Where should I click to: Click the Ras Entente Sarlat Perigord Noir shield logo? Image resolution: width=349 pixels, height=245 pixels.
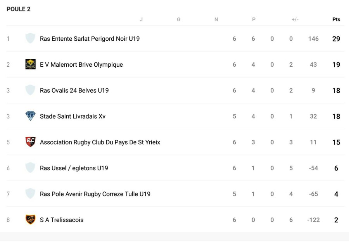[30, 38]
